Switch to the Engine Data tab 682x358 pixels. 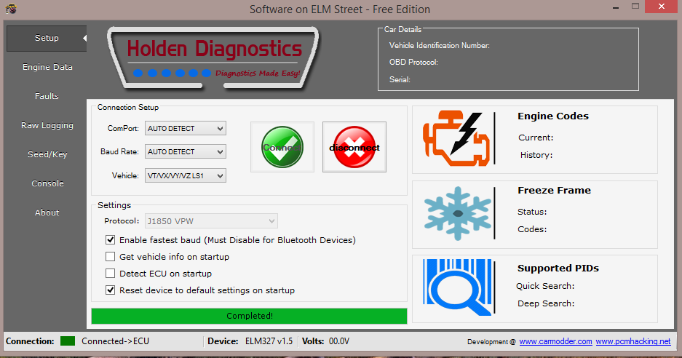47,67
